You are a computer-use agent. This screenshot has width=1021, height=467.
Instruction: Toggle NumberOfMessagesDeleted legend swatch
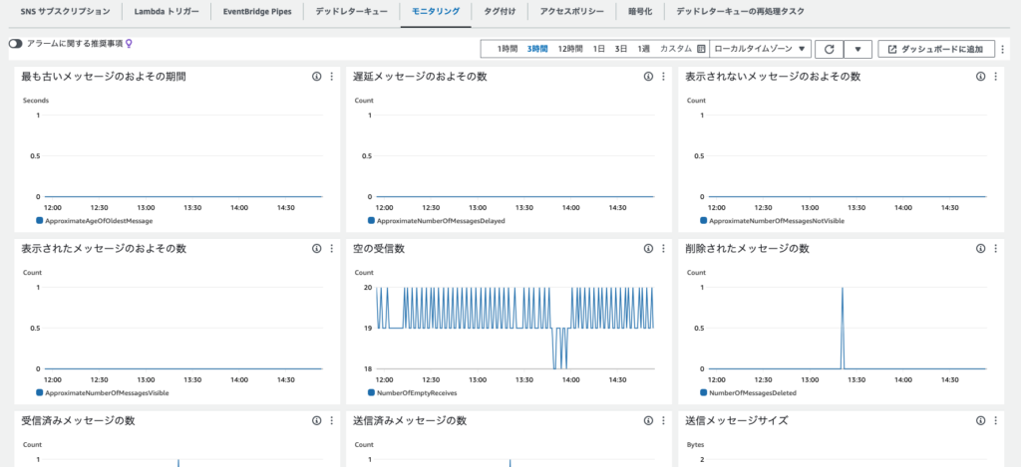click(704, 393)
